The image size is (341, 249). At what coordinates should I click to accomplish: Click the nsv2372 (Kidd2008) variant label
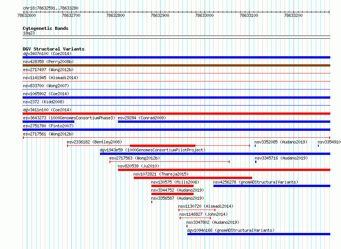44,102
